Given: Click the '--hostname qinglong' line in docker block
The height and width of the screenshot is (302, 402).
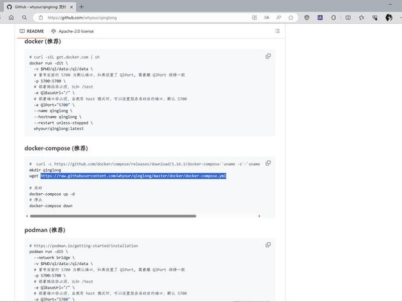Looking at the screenshot, I should tap(57, 117).
